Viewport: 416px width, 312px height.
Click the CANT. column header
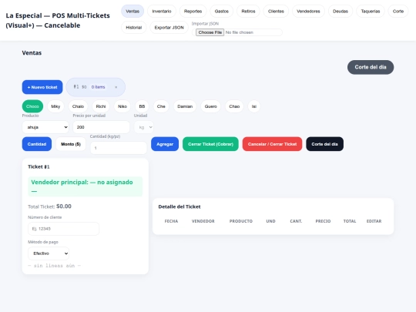296,221
